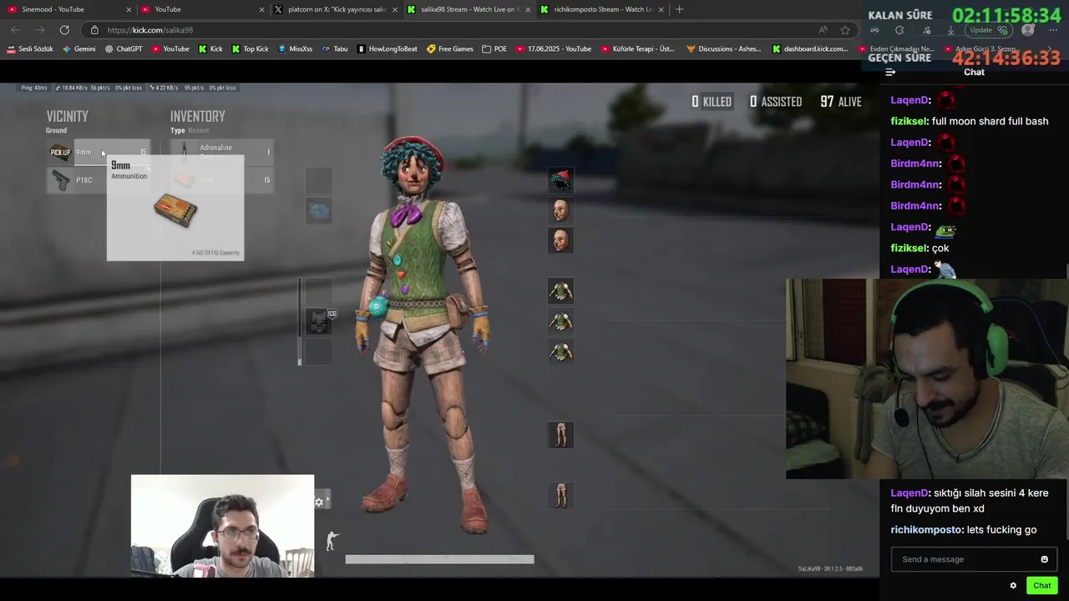Open browser profile avatar

pos(1028,30)
